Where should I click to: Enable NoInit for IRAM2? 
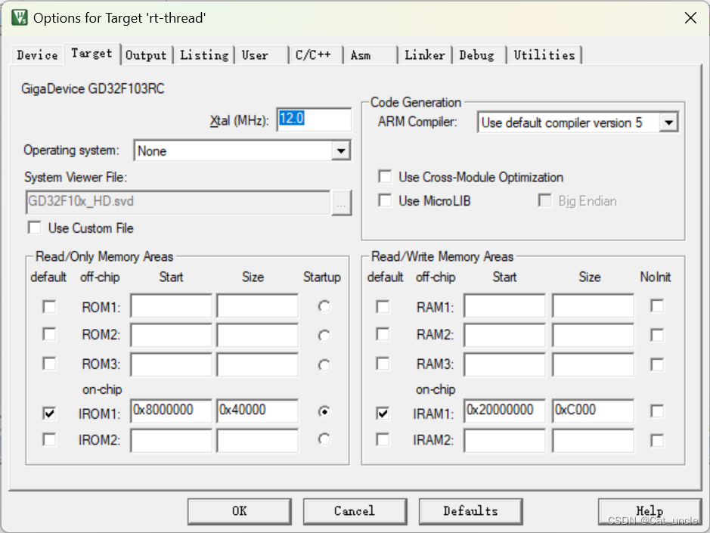(657, 440)
